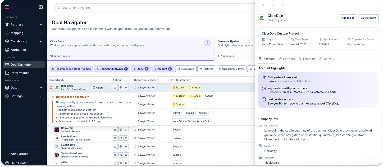
Task: Collapse the sidebar with the panel toggle icon
Action: pos(41,7)
